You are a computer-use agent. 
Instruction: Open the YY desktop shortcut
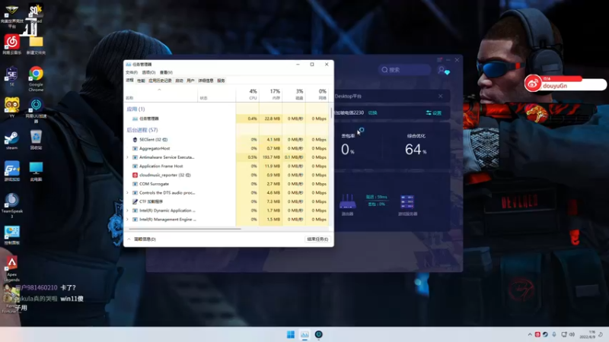11,108
